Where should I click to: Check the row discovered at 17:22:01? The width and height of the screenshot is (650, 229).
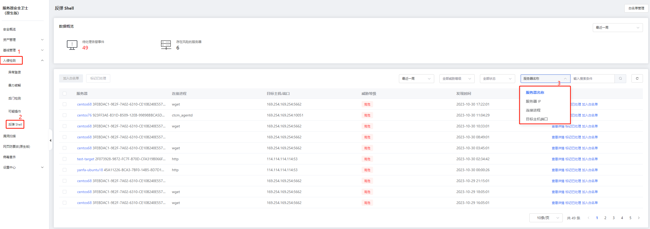point(65,104)
